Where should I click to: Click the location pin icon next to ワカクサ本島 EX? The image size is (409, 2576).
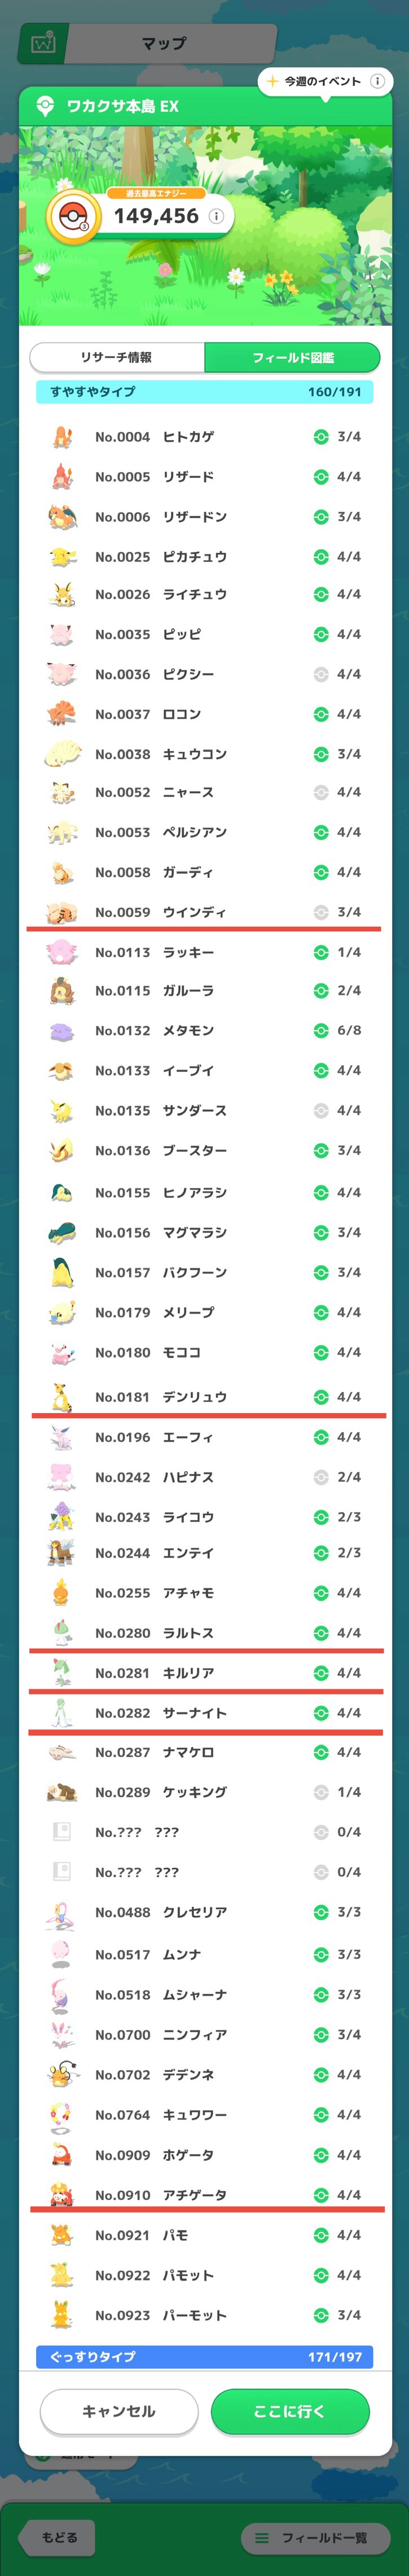[x=45, y=106]
